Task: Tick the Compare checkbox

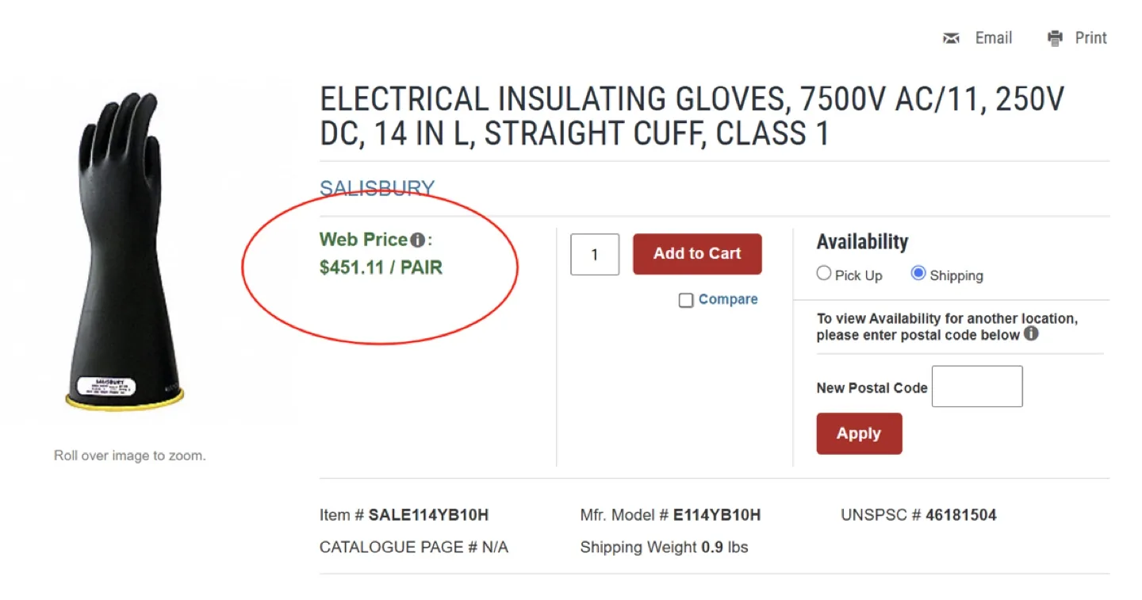Action: [x=686, y=300]
